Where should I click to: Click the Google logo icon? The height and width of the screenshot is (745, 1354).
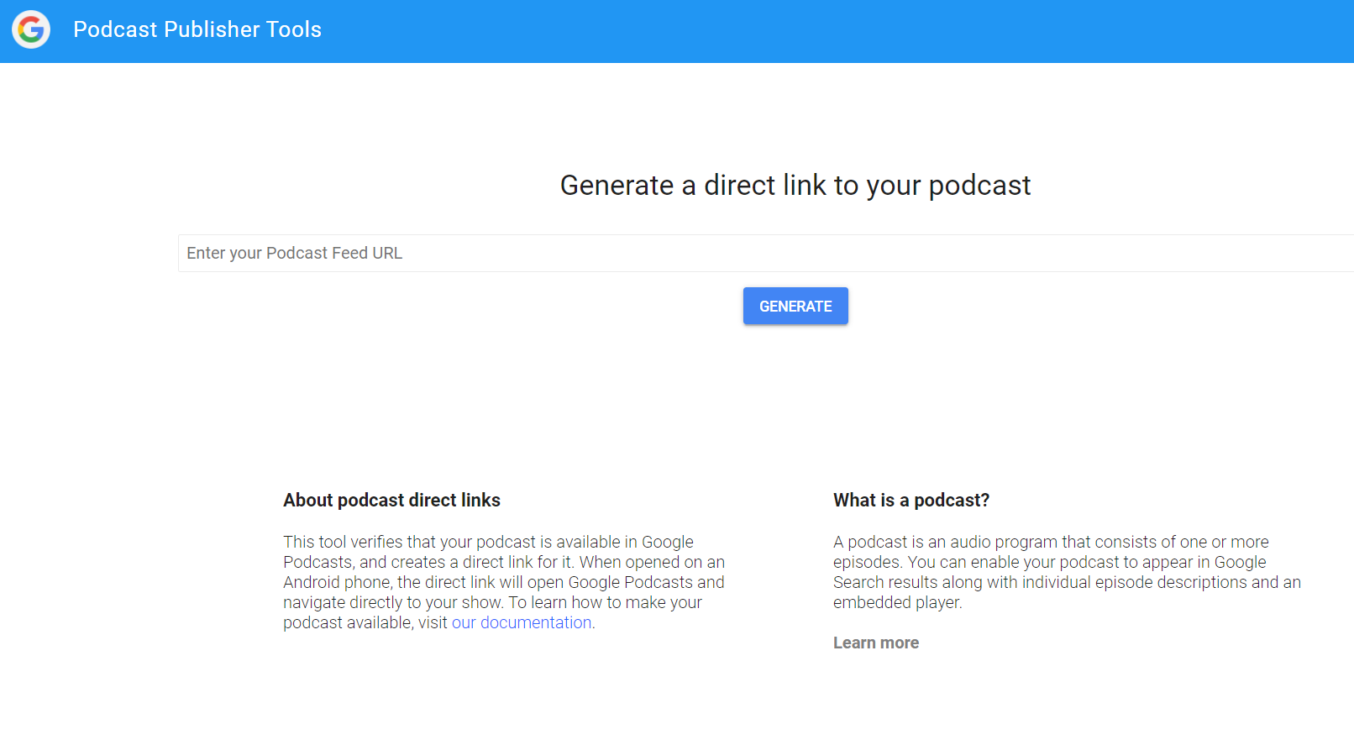click(31, 29)
